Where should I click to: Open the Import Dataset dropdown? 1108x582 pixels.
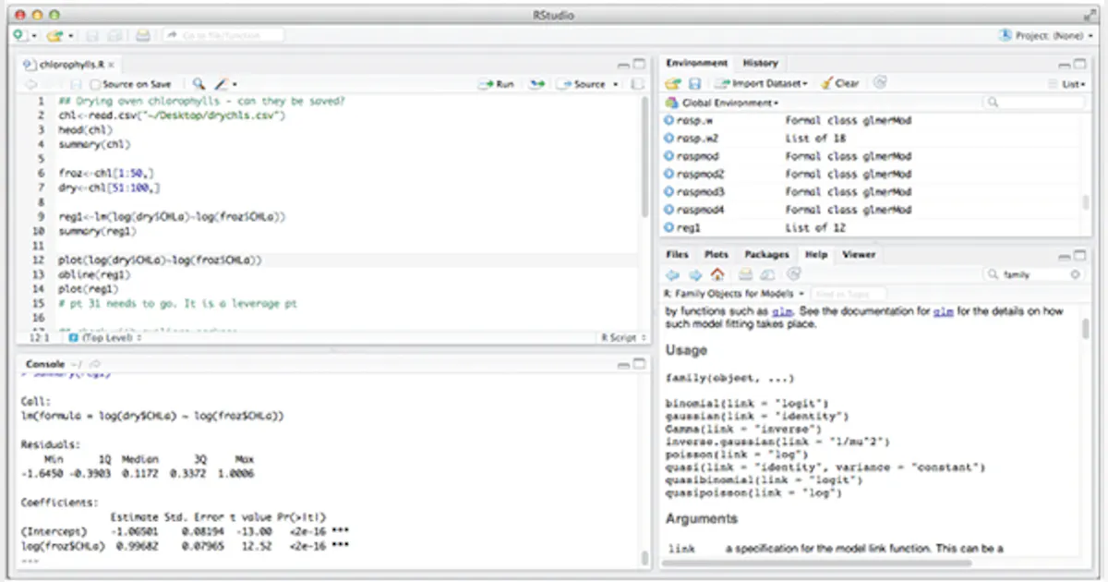click(763, 83)
